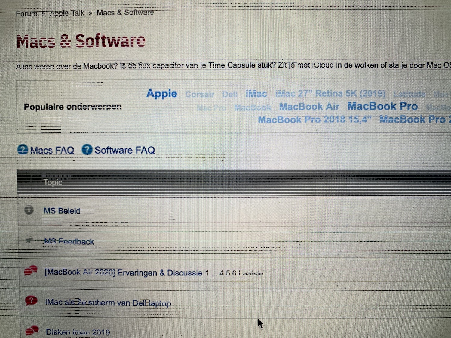Select the Apple popular tag
This screenshot has height=338, width=451.
click(x=162, y=93)
